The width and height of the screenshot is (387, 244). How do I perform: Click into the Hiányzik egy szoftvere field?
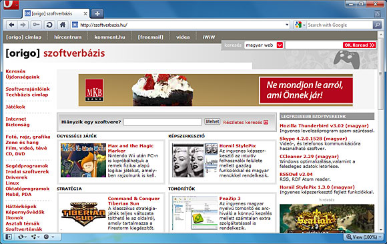[x=162, y=122]
